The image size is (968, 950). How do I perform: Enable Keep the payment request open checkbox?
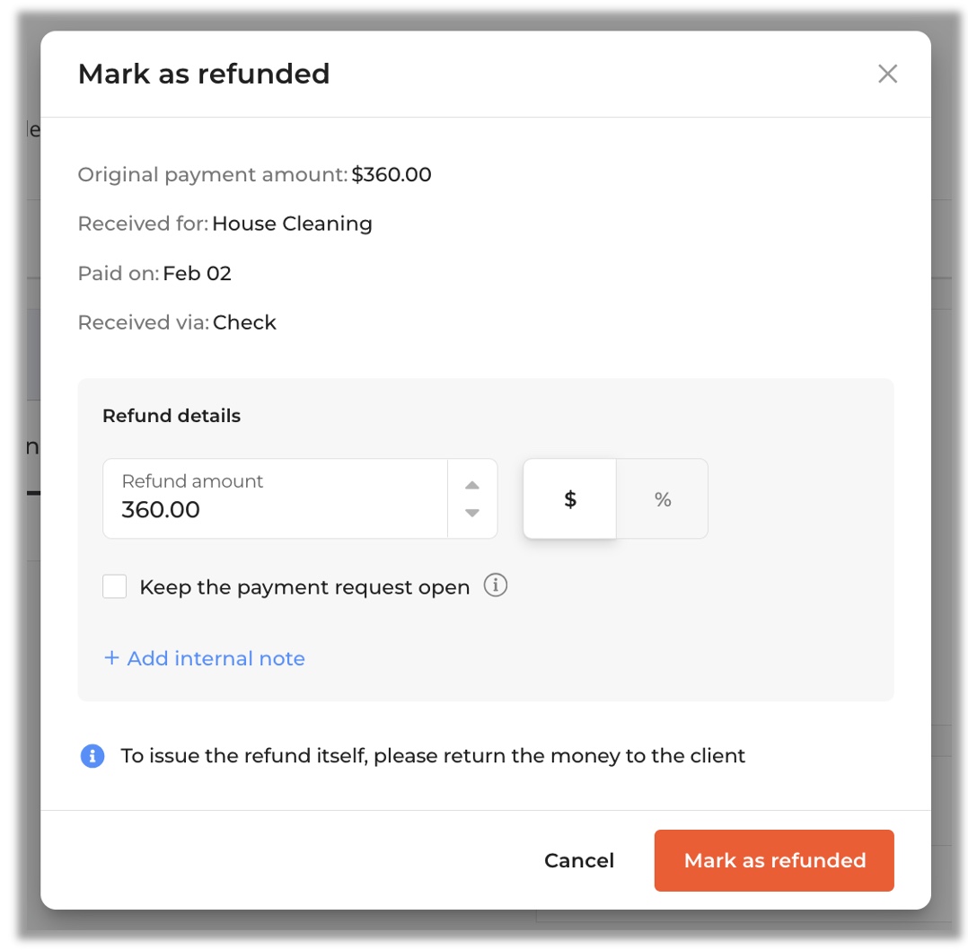point(115,587)
